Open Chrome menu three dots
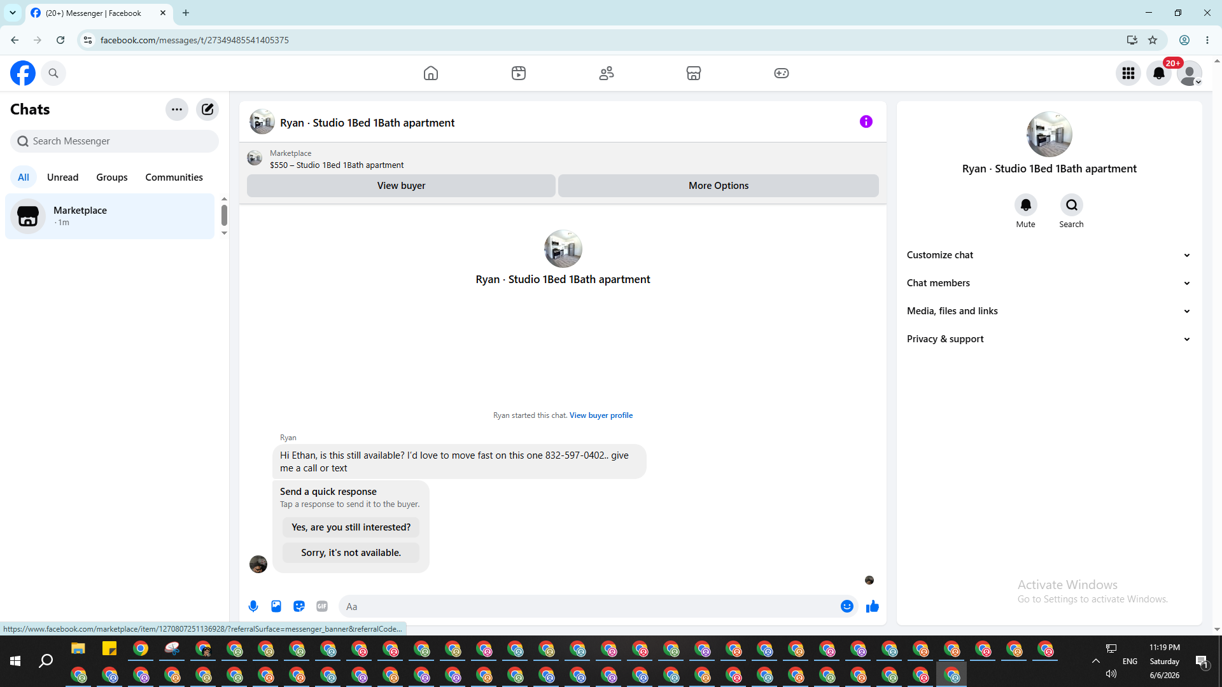This screenshot has width=1222, height=687. pyautogui.click(x=1207, y=40)
